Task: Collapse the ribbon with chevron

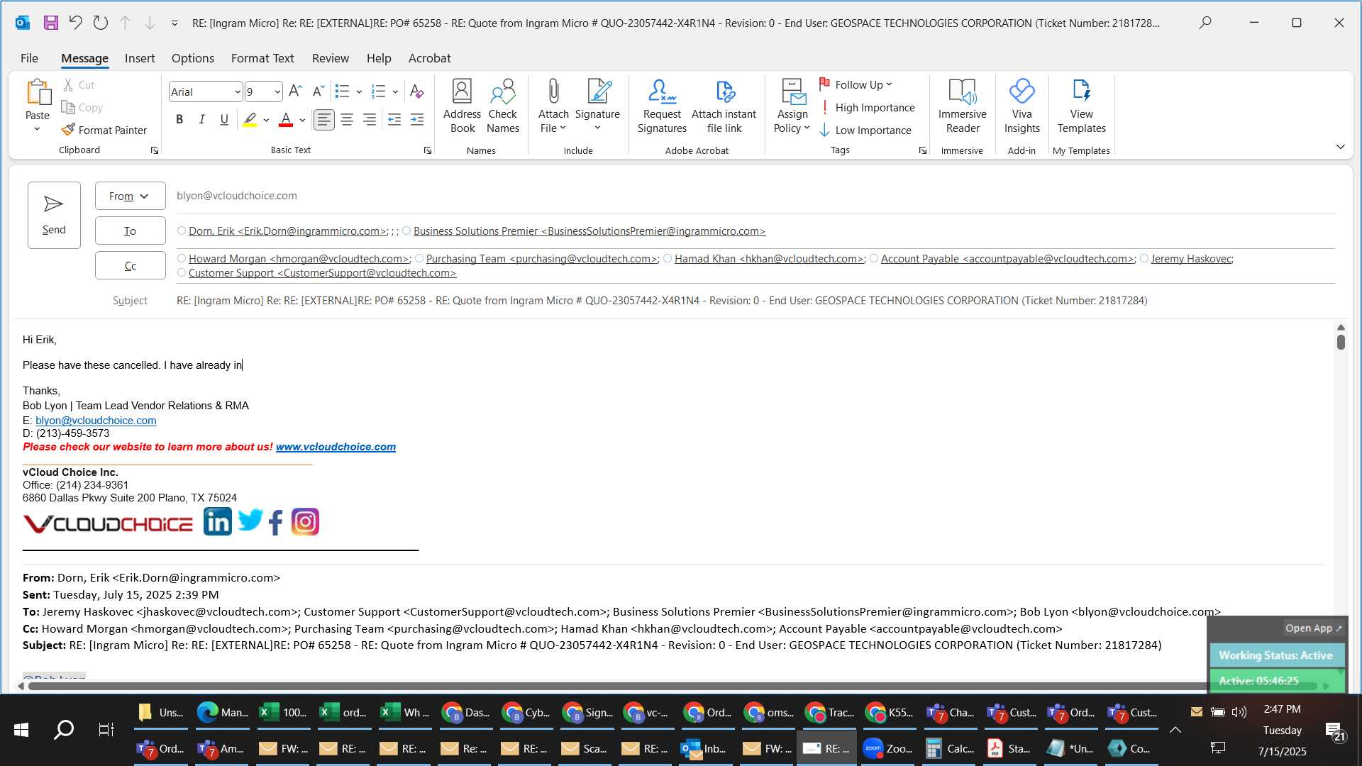Action: click(x=1340, y=147)
